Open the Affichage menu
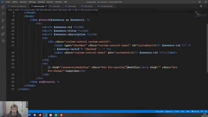This screenshot has width=208, height=117. 32,2
